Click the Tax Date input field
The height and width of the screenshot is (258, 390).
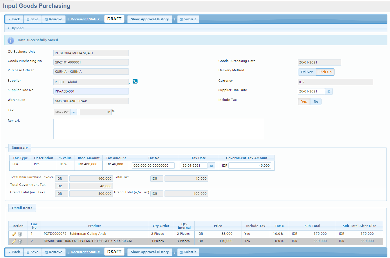click(194, 166)
